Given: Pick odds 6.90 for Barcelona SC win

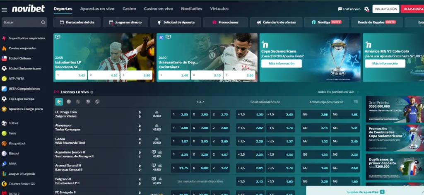Looking at the screenshot, I should click(x=136, y=75).
